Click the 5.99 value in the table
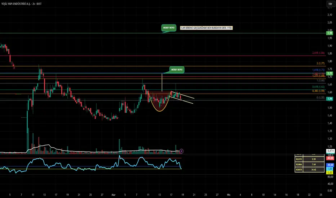Screen dimensions: 336x198 pyautogui.click(x=314, y=159)
